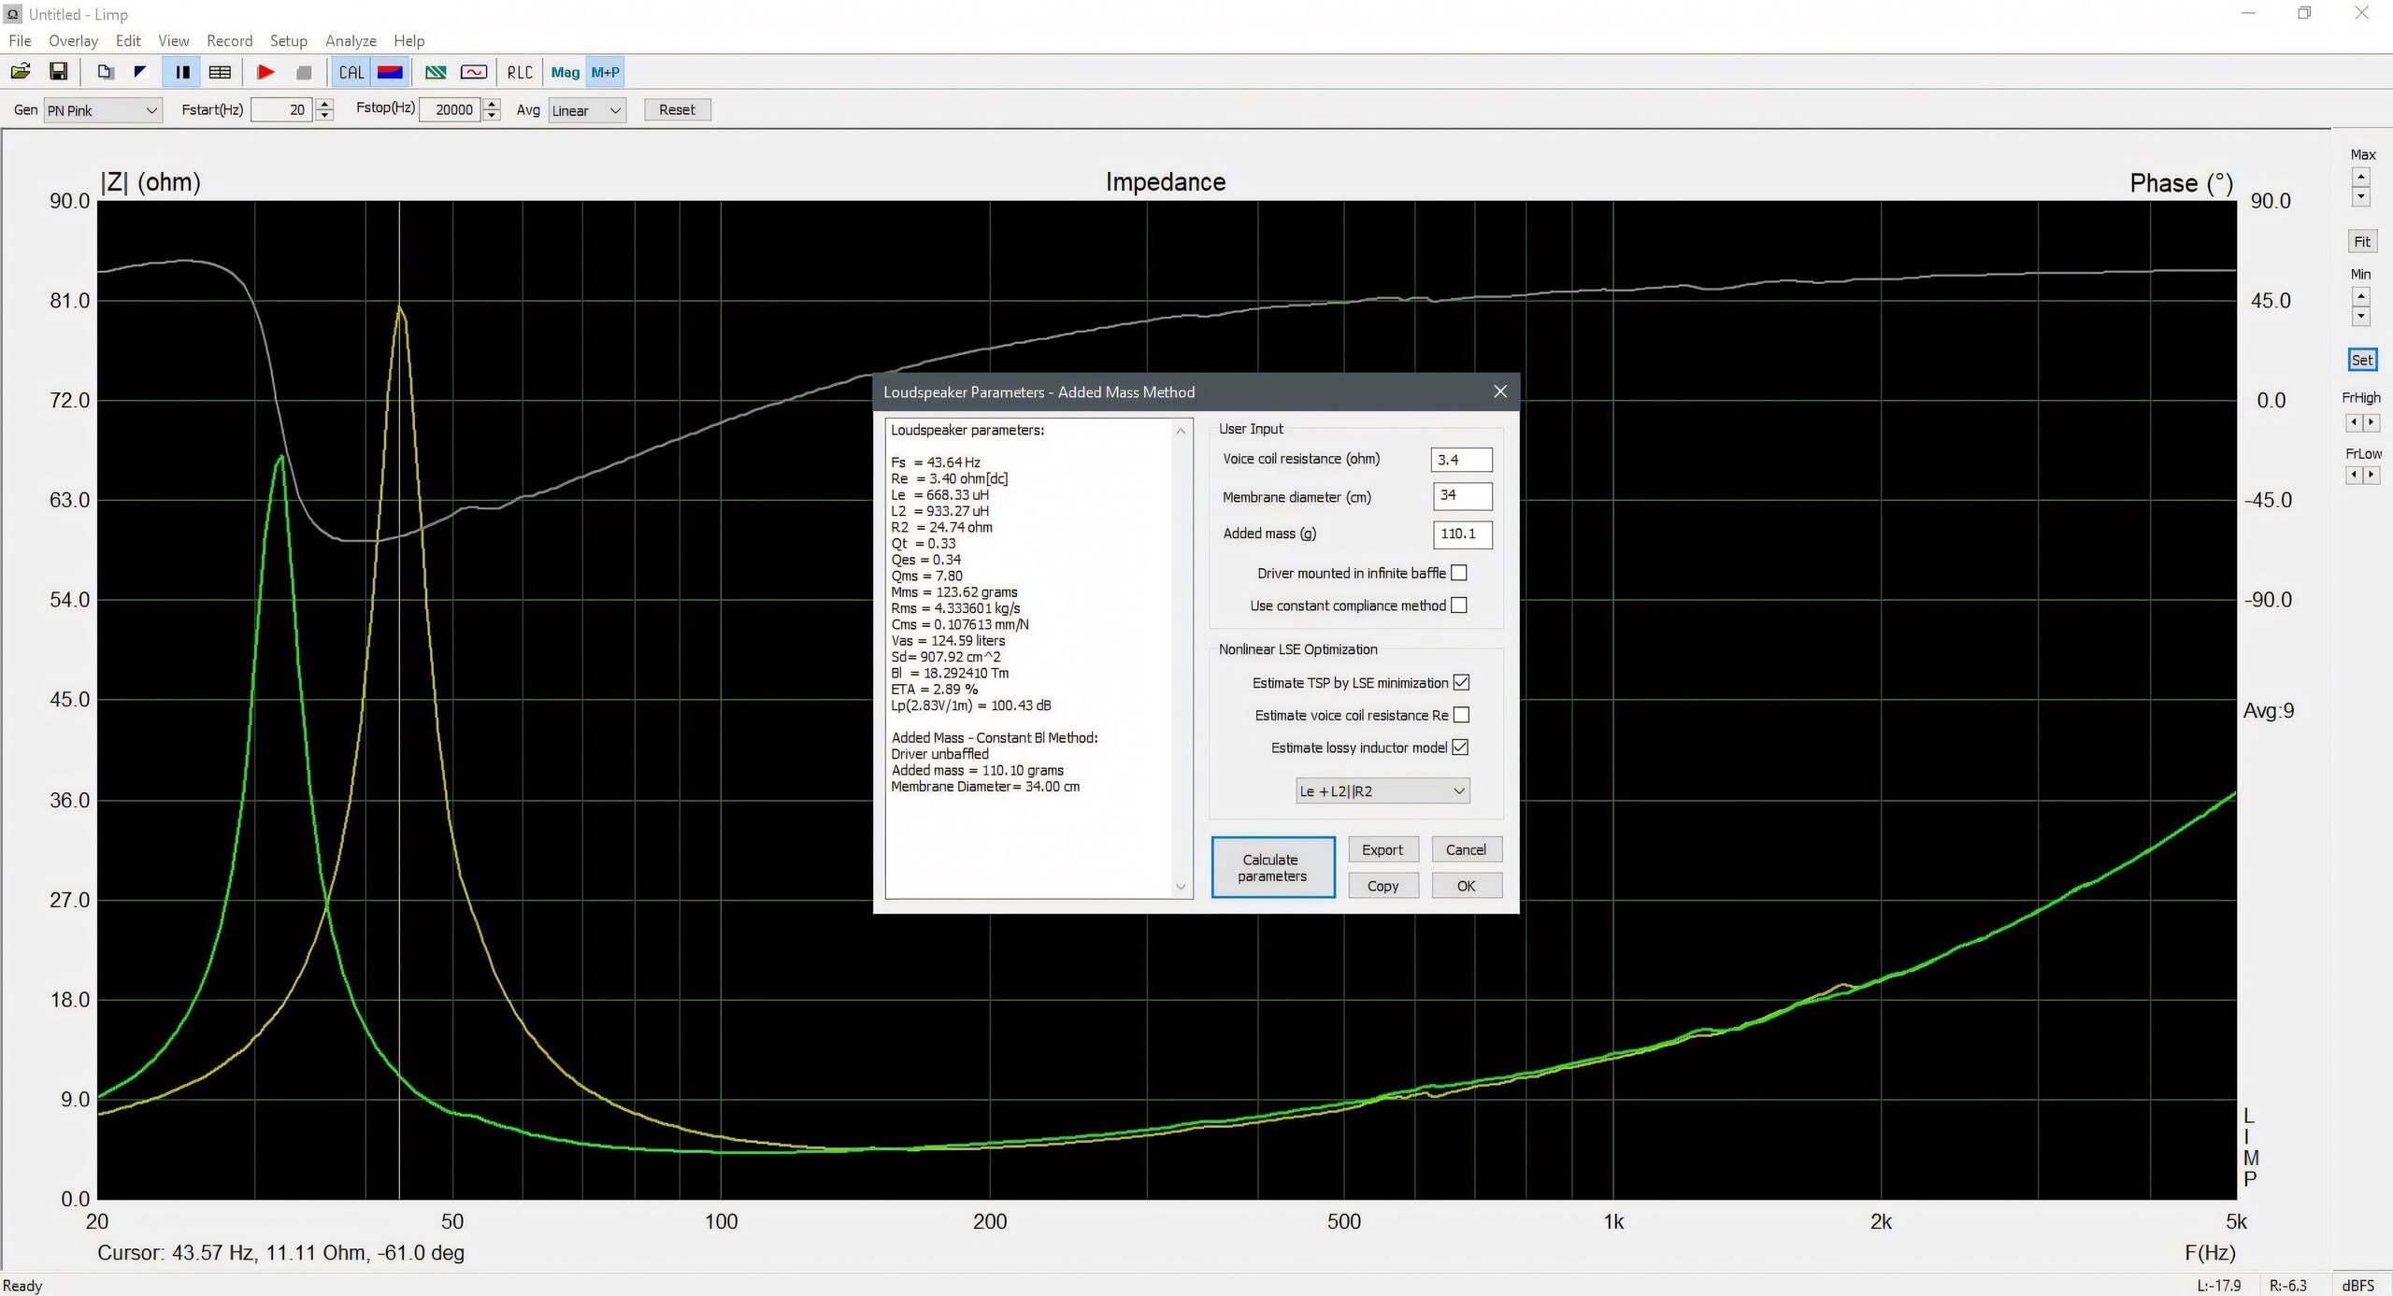The height and width of the screenshot is (1296, 2393).
Task: Click the green striped overlay icon
Action: coord(436,72)
